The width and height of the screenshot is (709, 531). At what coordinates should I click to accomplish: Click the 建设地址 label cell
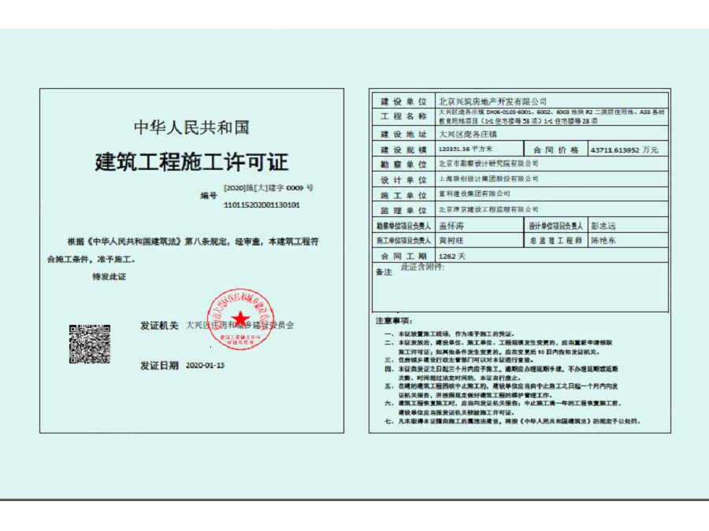[403, 134]
